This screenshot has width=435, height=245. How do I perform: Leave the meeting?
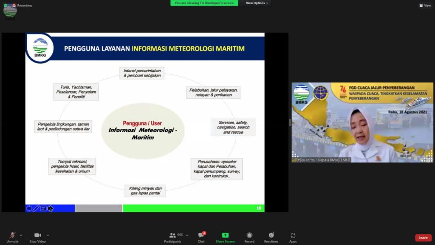click(x=423, y=237)
